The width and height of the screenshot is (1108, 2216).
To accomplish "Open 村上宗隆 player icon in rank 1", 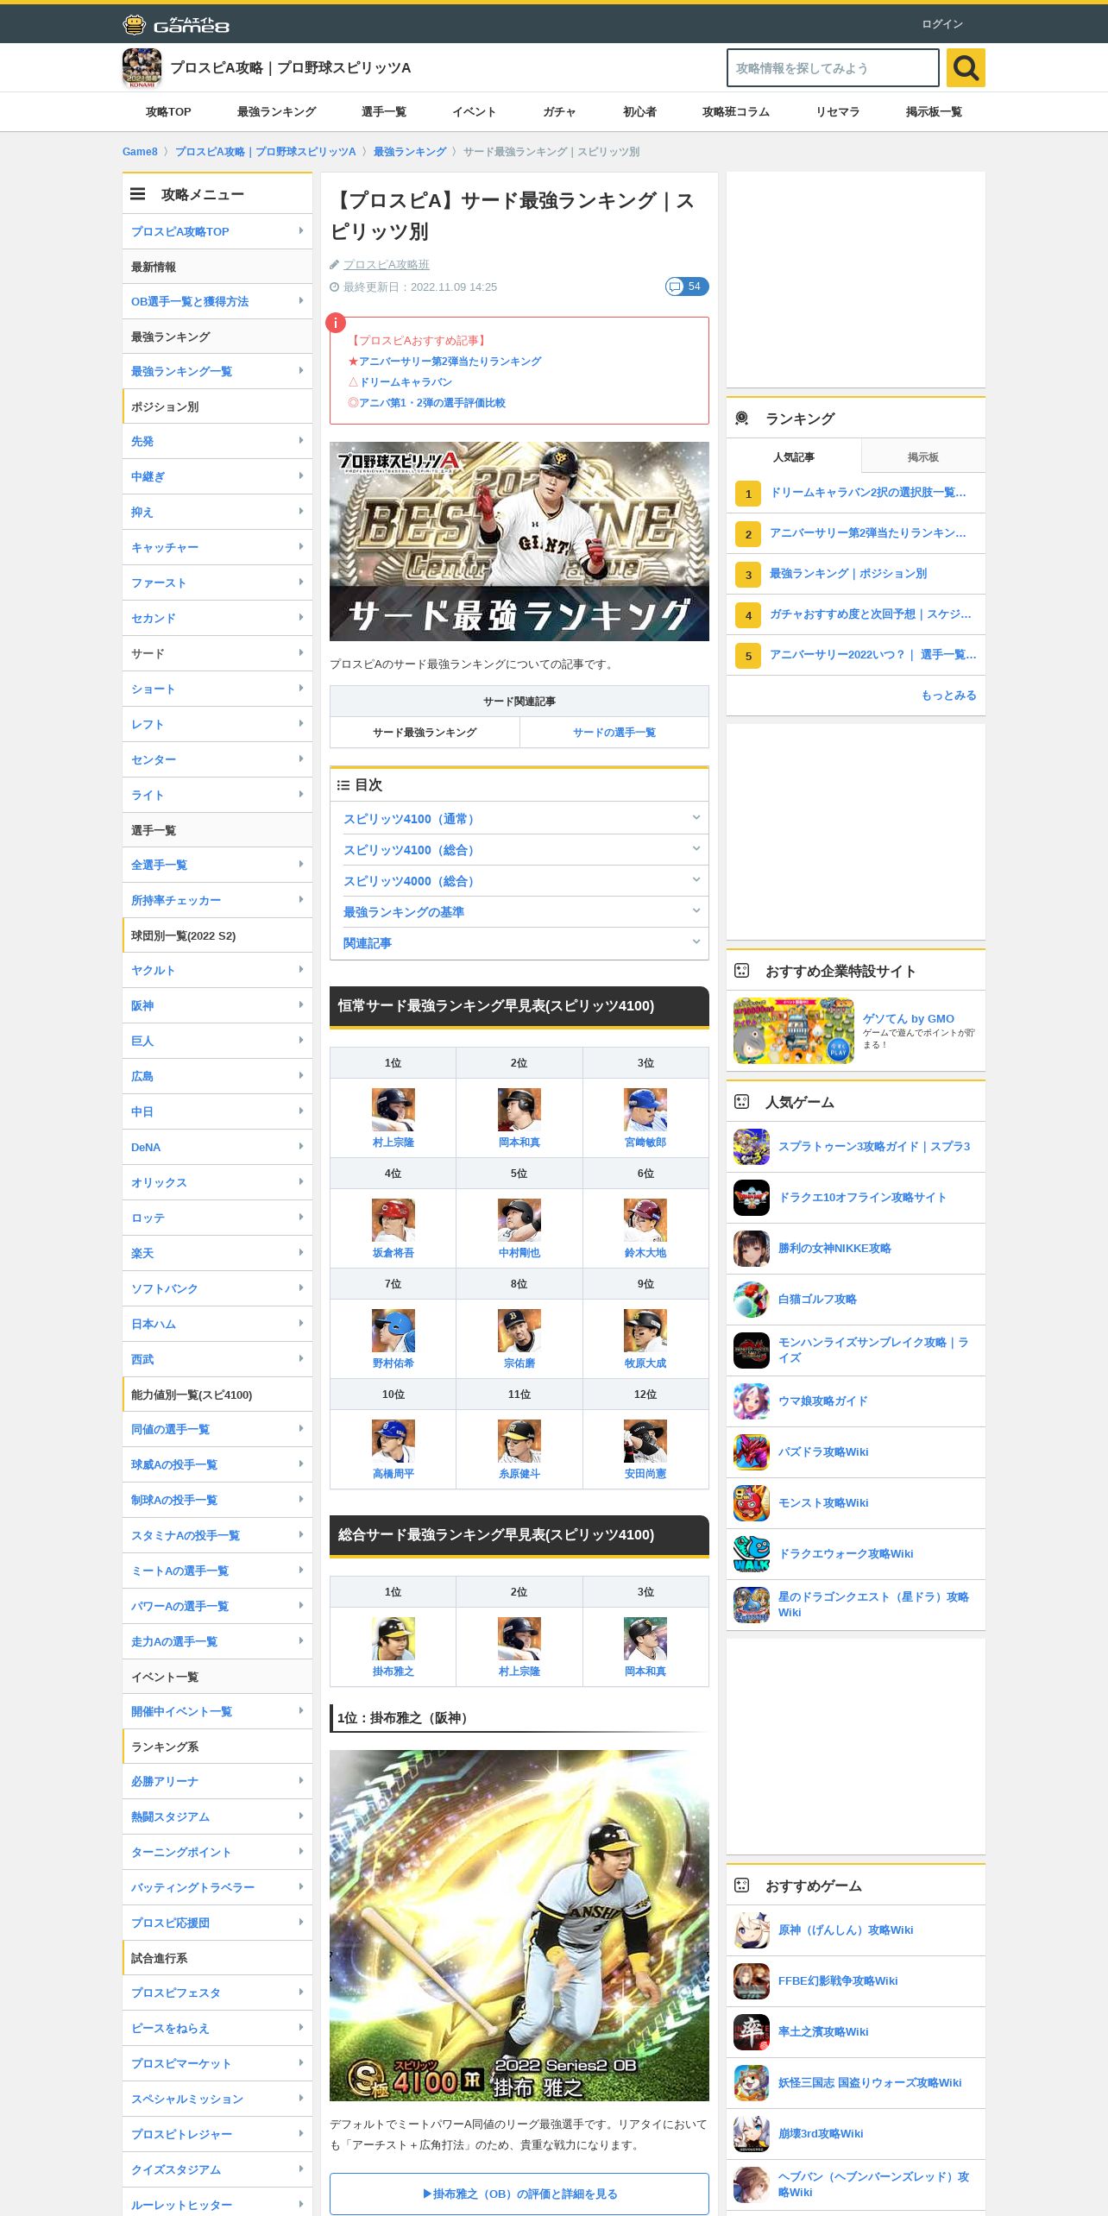I will click(x=393, y=1110).
